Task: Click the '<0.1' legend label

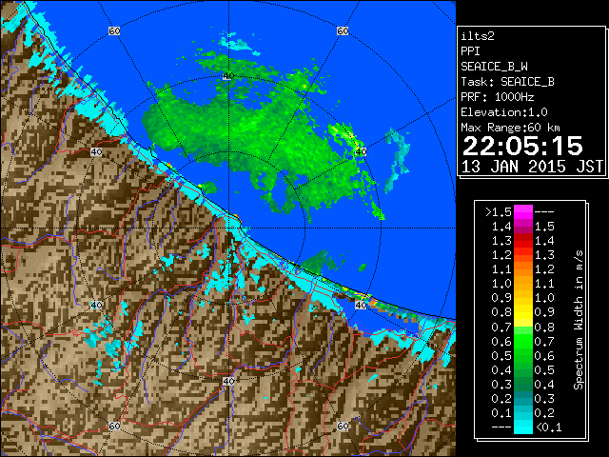Action: pos(548,427)
